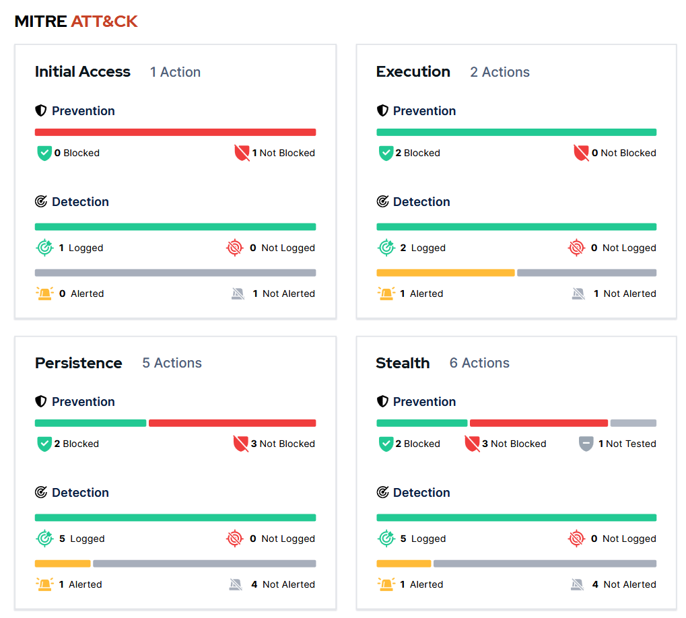Click the red Not Blocked shield in Execution
The height and width of the screenshot is (618, 686).
(581, 153)
